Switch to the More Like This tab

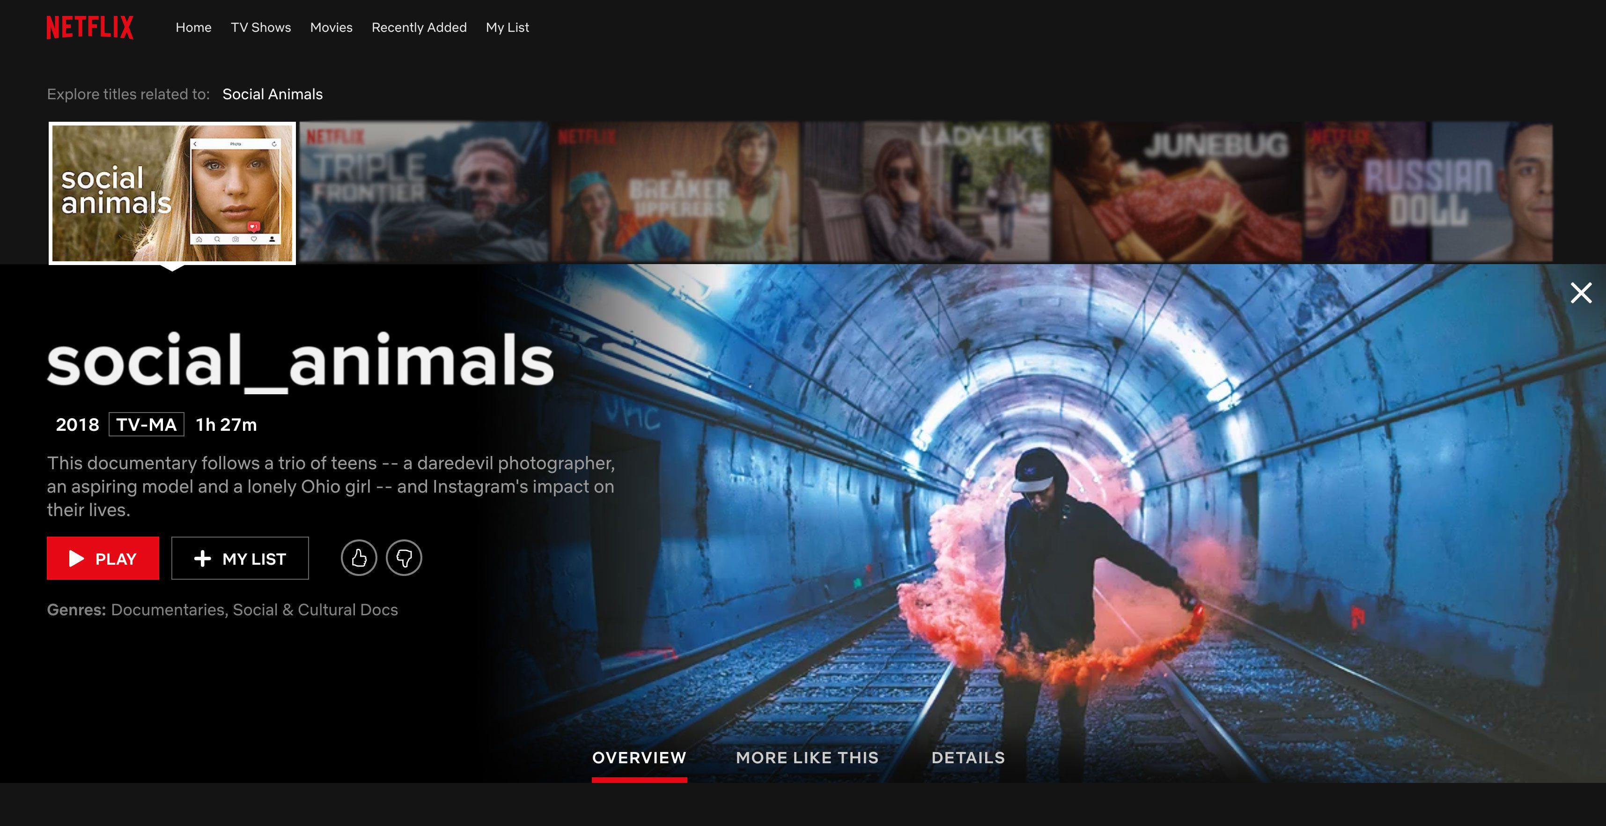point(807,758)
